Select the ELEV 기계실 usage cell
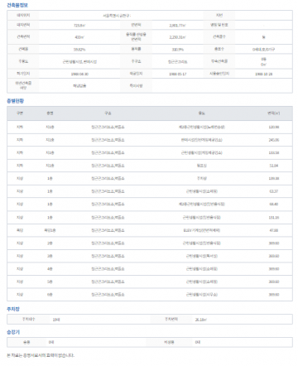 [202, 230]
